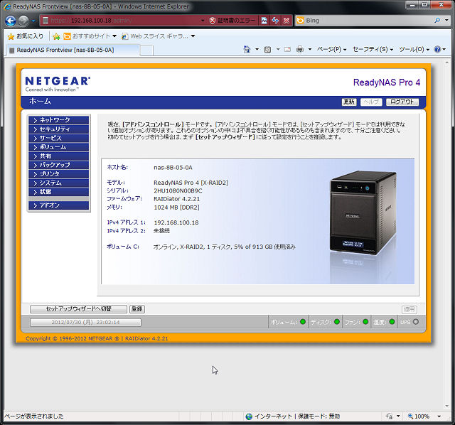Click the NETGEAR logo
Image resolution: width=455 pixels, height=425 pixels.
(x=58, y=84)
